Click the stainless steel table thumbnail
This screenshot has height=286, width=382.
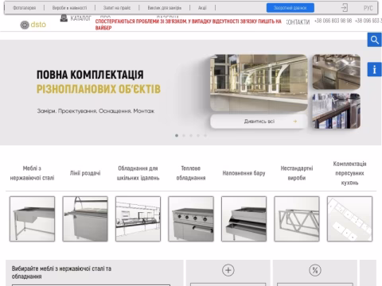pyautogui.click(x=33, y=218)
